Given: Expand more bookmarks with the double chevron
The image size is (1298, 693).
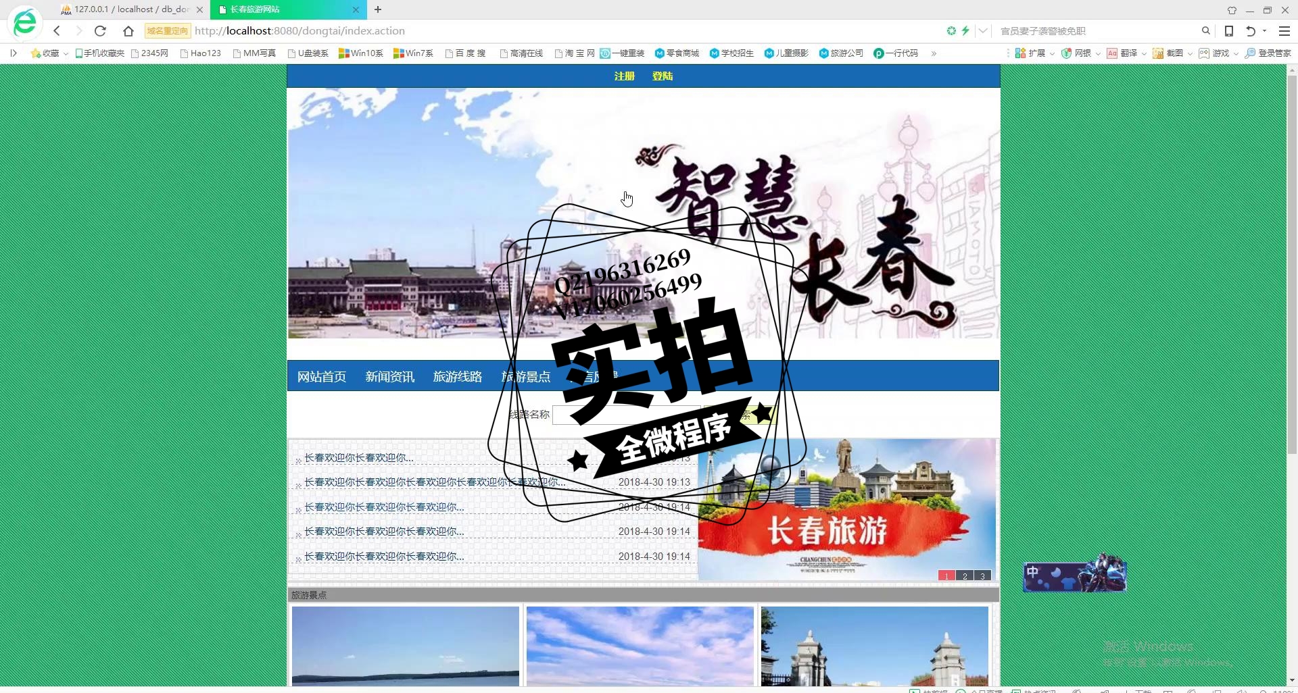Looking at the screenshot, I should [934, 53].
